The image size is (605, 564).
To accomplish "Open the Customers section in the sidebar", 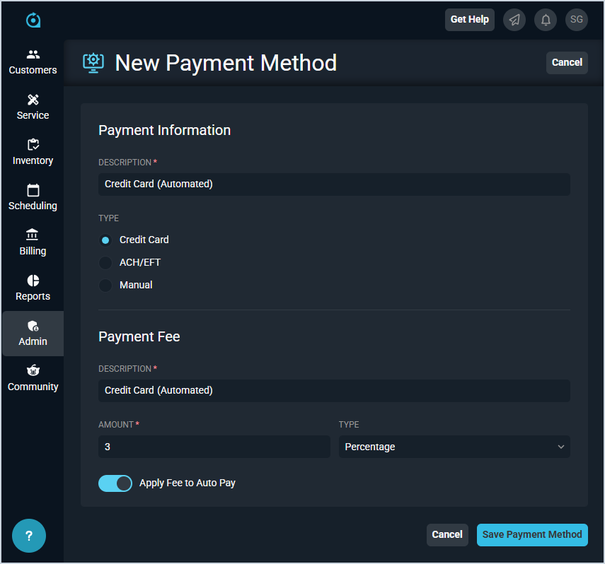I will click(33, 62).
